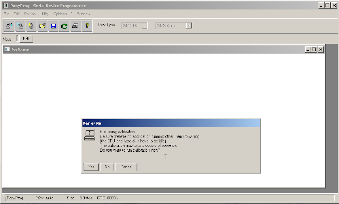Click the dialog question-mark computer icon
Viewport: 339px width, 204px height.
coord(89,135)
